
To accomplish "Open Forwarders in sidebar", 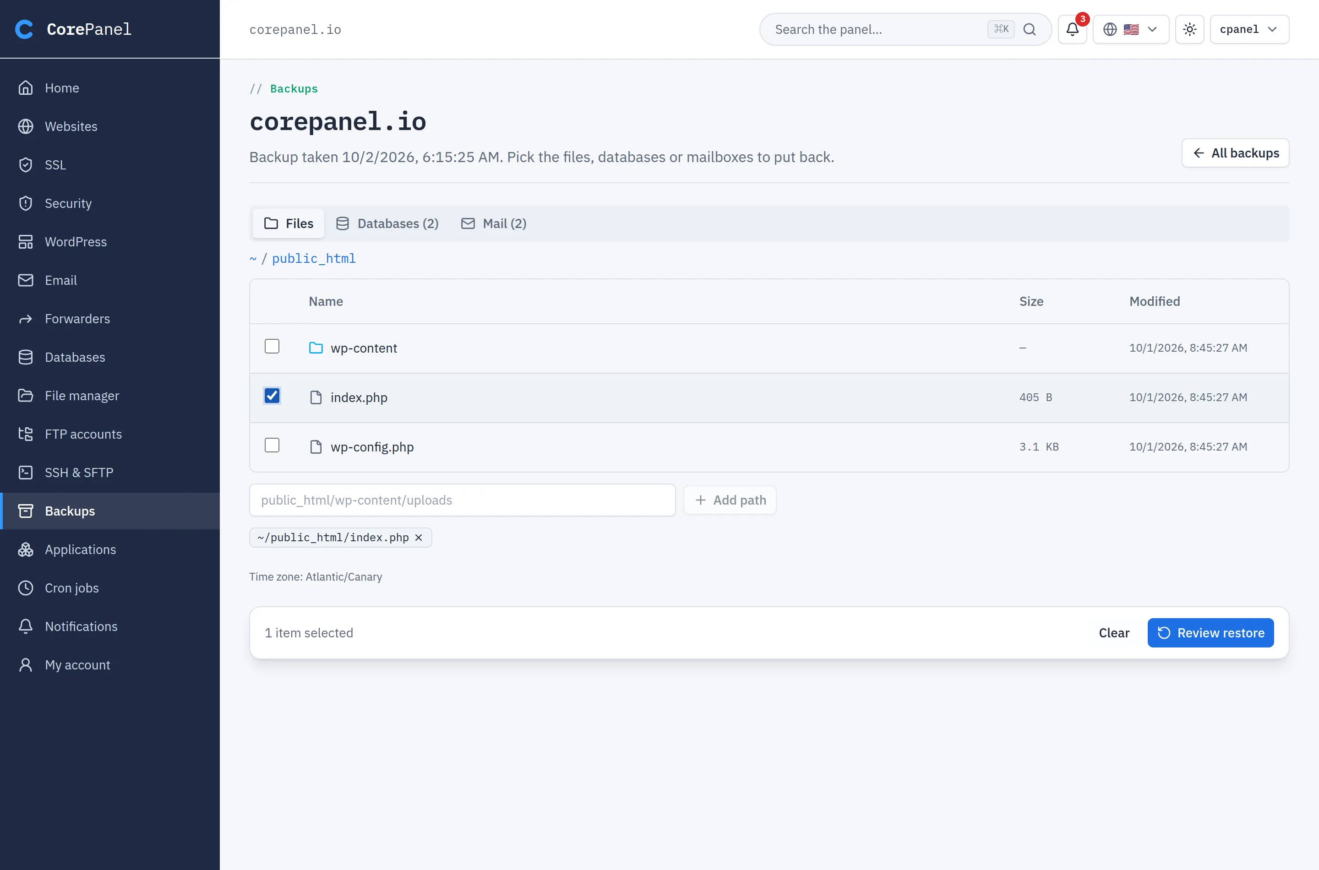I will tap(110, 319).
